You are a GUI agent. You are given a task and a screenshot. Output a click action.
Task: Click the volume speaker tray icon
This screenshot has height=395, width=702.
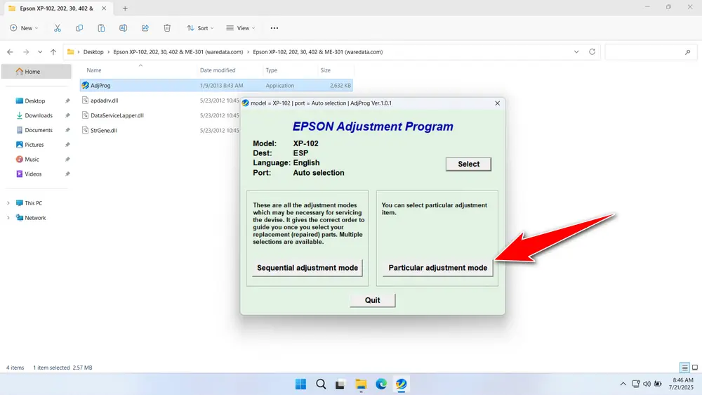click(647, 384)
